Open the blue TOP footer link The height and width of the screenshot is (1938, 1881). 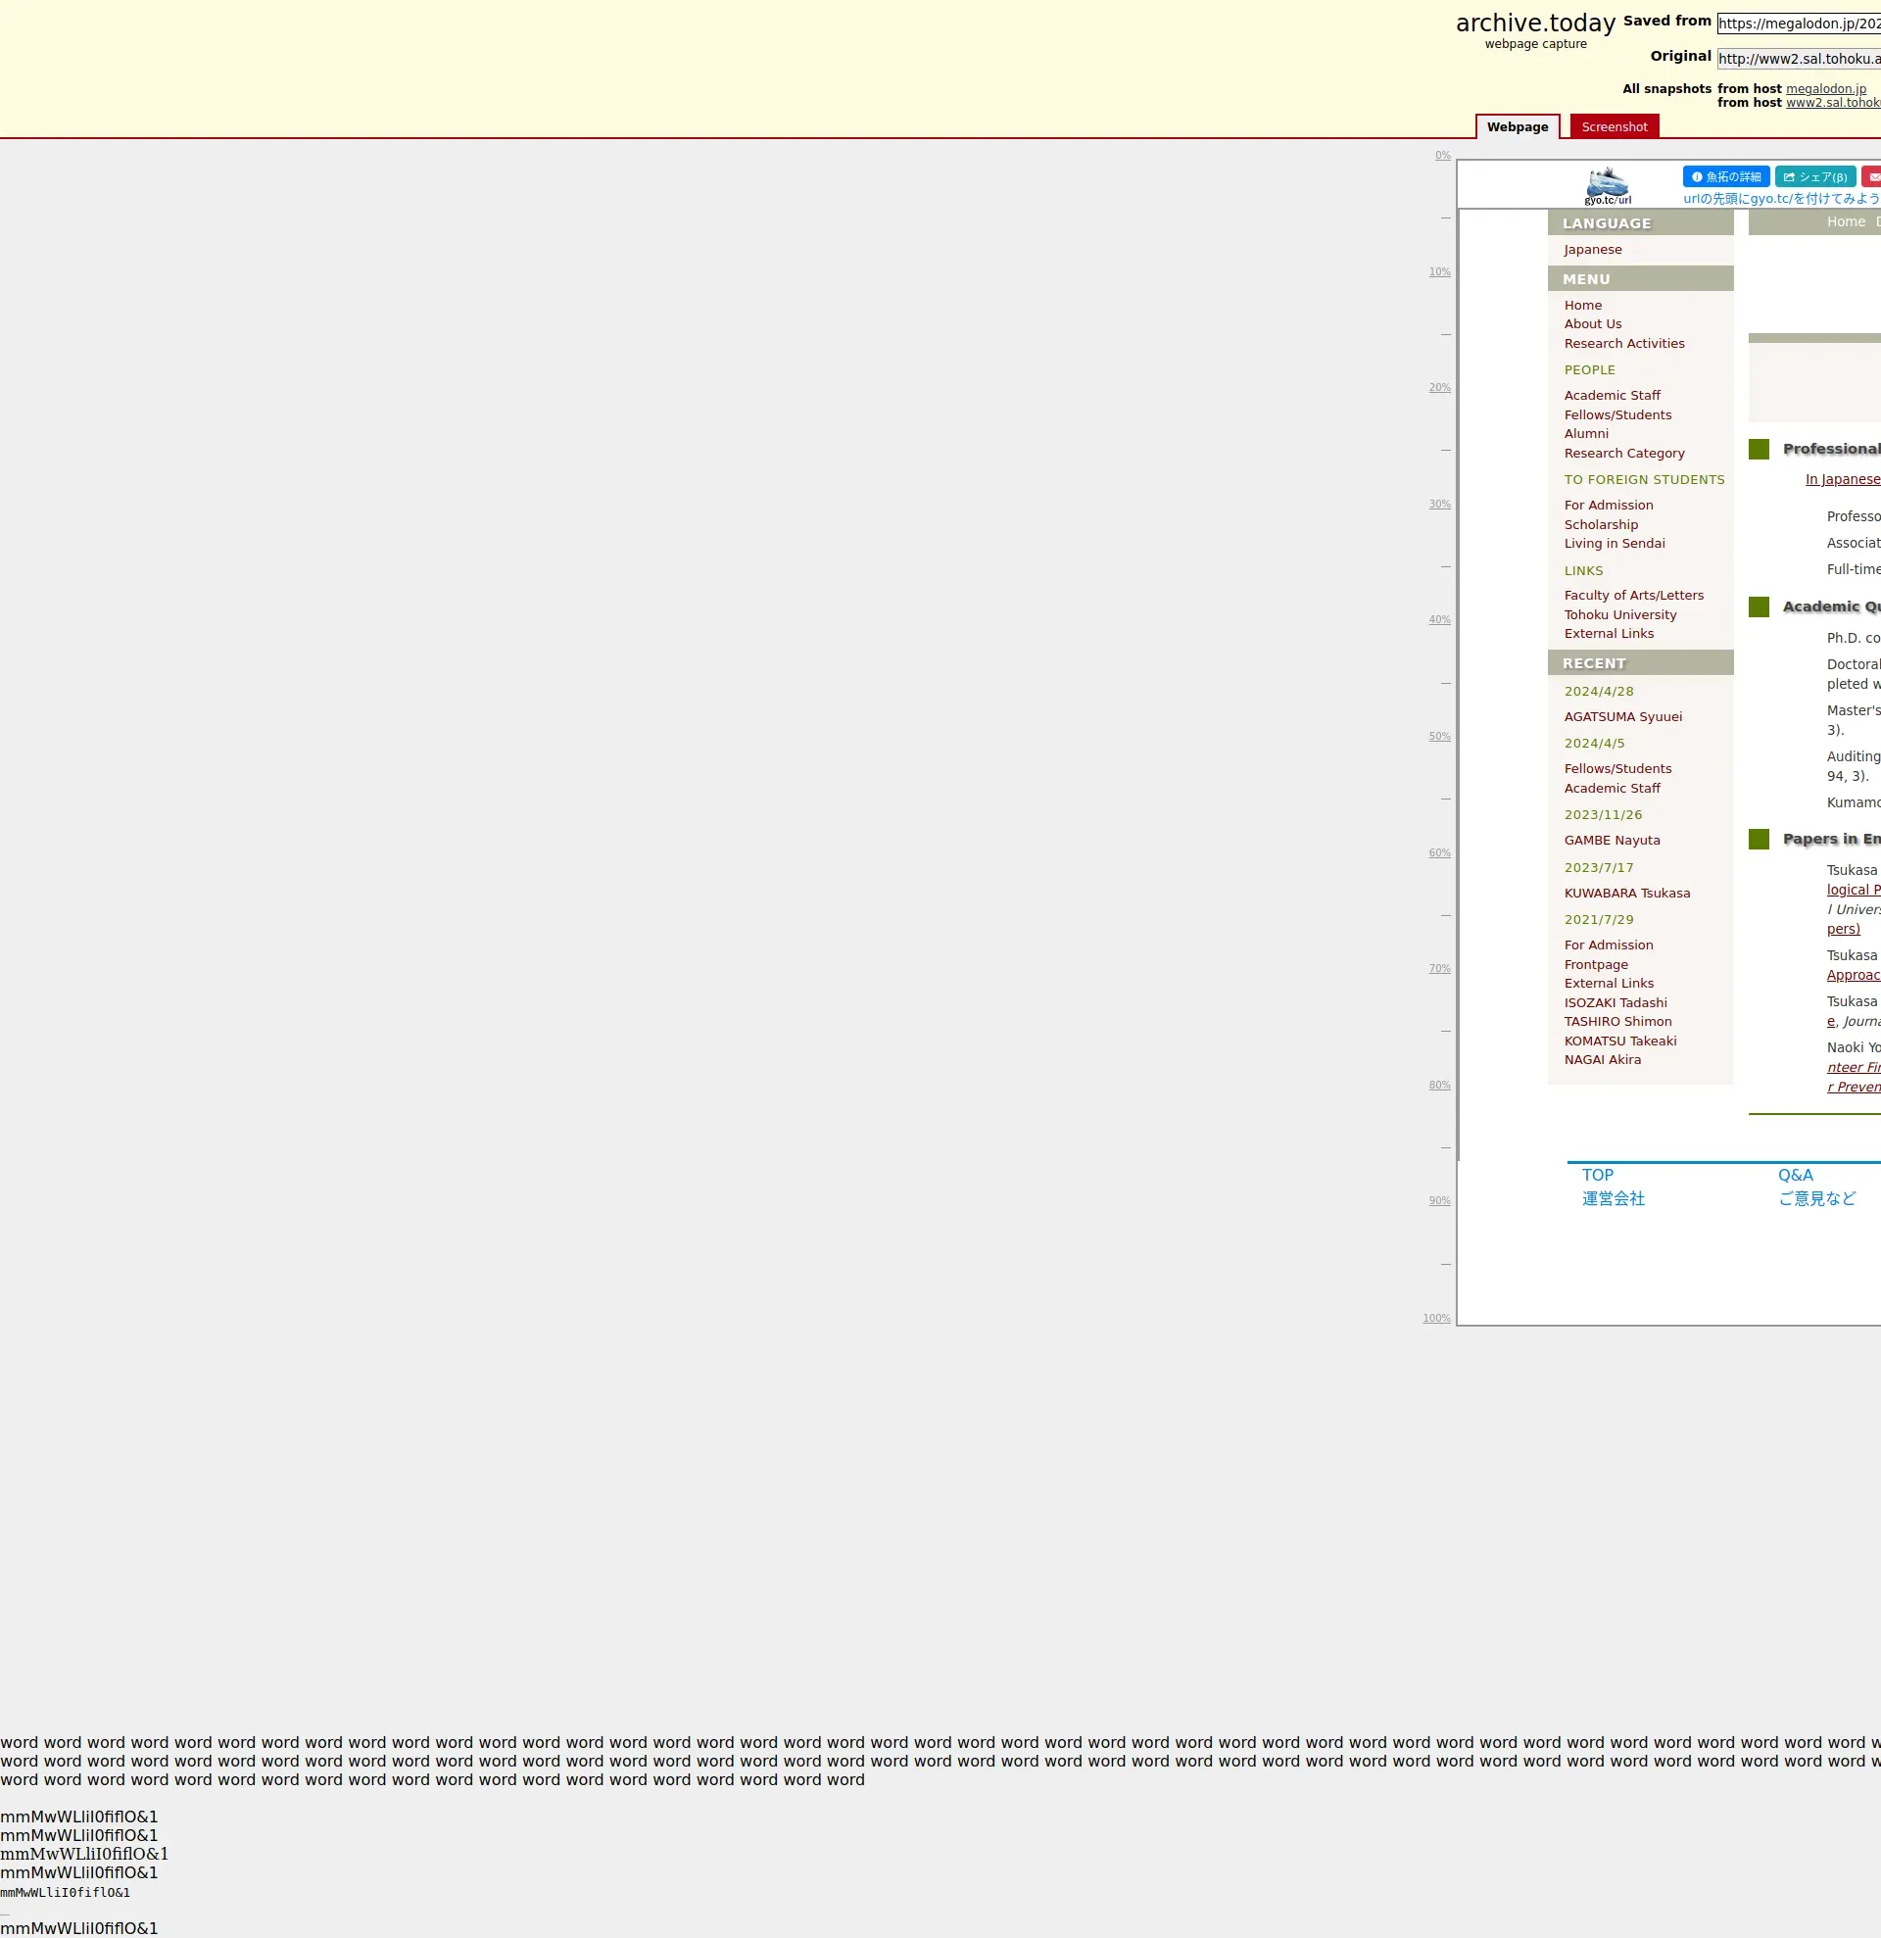1597,1175
